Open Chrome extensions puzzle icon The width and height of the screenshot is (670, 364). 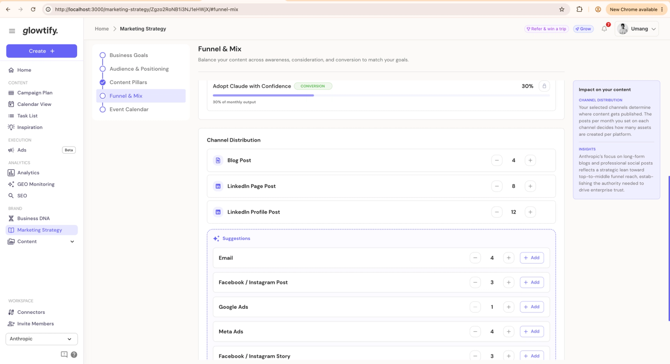point(580,9)
